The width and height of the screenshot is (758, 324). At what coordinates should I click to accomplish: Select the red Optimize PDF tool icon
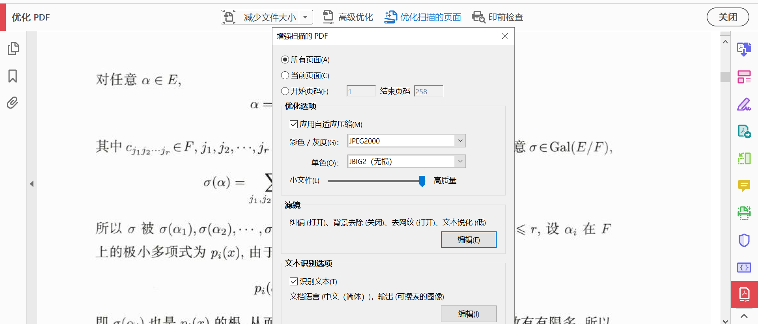pos(744,294)
